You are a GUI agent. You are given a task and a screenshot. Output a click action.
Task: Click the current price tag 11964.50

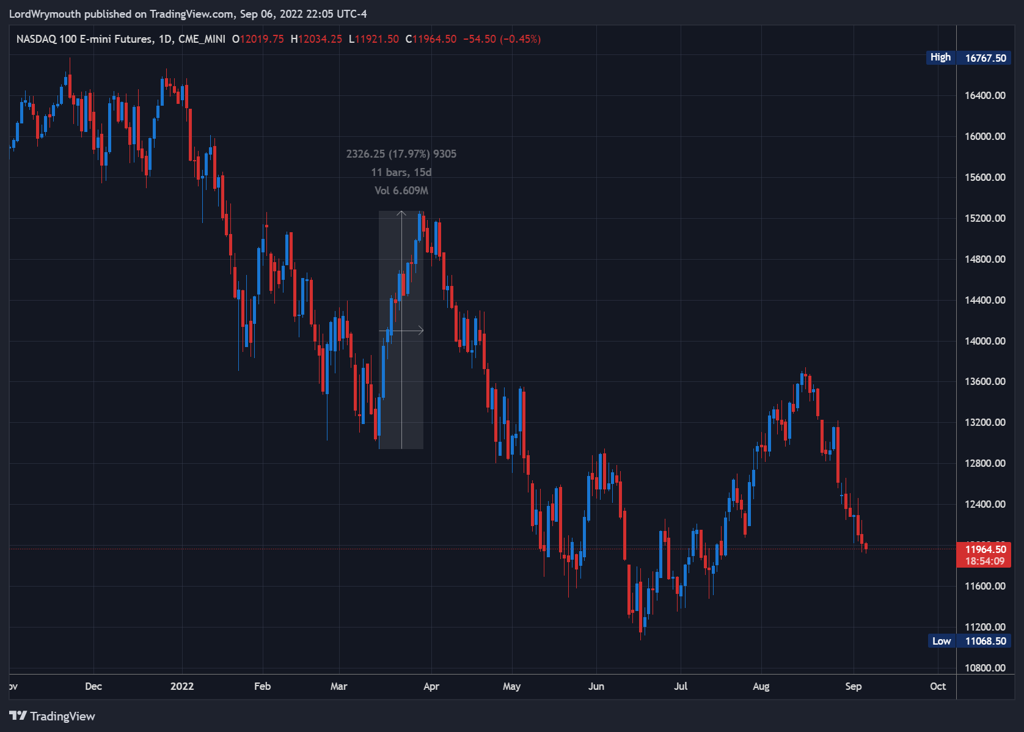pyautogui.click(x=986, y=549)
